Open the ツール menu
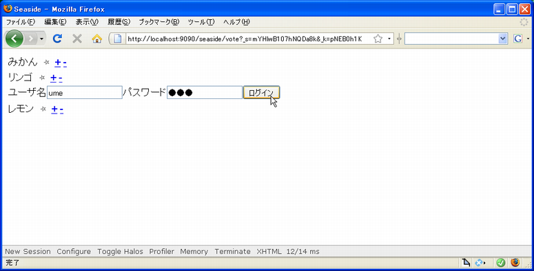 (201, 22)
